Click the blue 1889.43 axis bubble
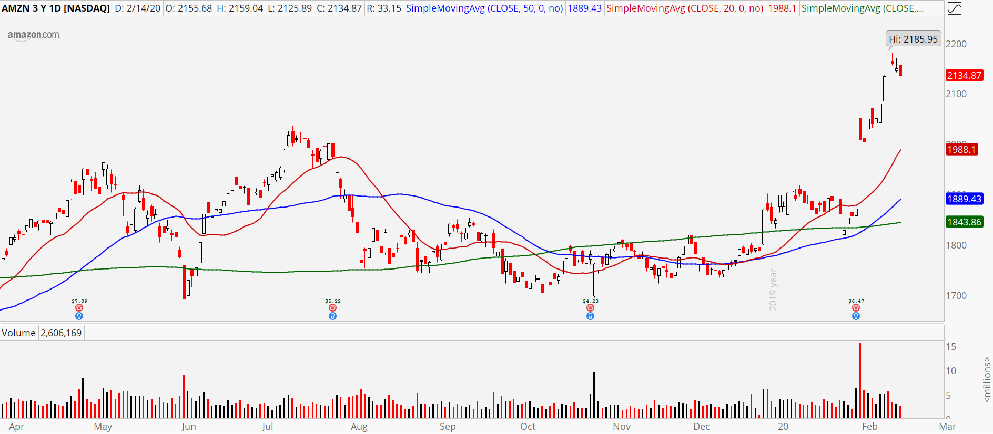The image size is (993, 434). pyautogui.click(x=964, y=199)
